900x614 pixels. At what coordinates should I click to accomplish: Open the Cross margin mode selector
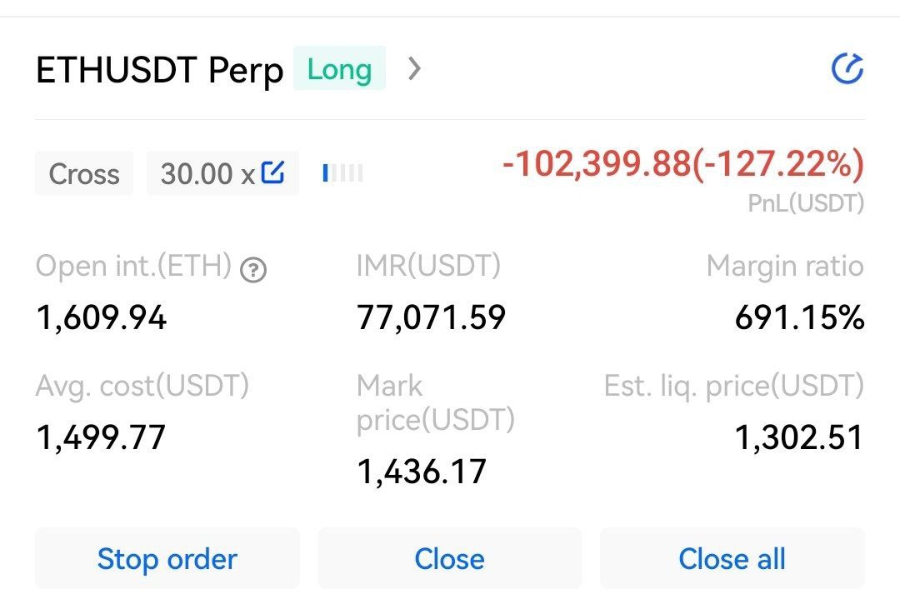point(84,173)
